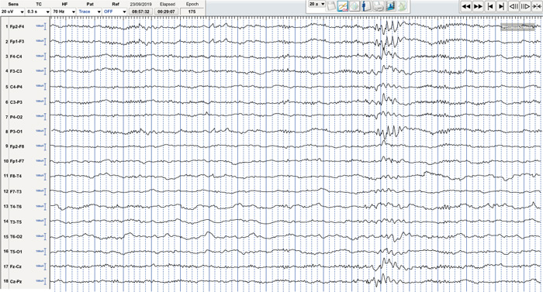Viewport: 543px width, 292px height.
Task: Select the Fp2-F4 channel label
Action: [17, 26]
